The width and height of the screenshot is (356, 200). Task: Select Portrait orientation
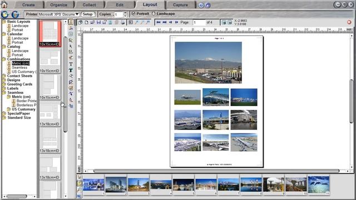(133, 13)
